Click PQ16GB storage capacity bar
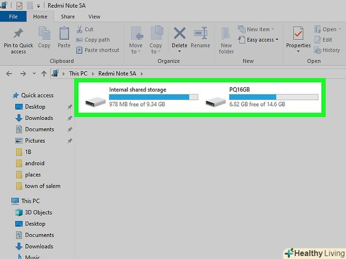This screenshot has height=259, width=346. tap(274, 97)
